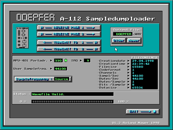Click the A-112 sampler module image
Viewport: 173px width, 130px height.
click(x=22, y=38)
